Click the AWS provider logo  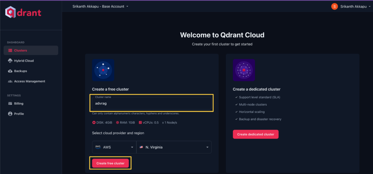(x=98, y=147)
